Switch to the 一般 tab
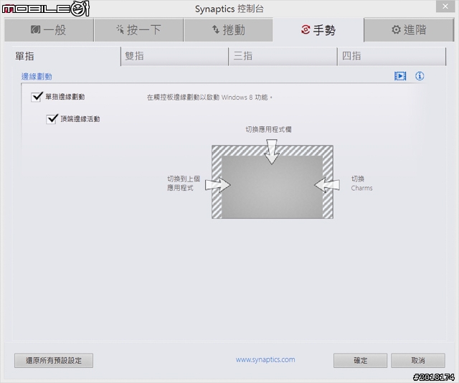 click(x=49, y=30)
